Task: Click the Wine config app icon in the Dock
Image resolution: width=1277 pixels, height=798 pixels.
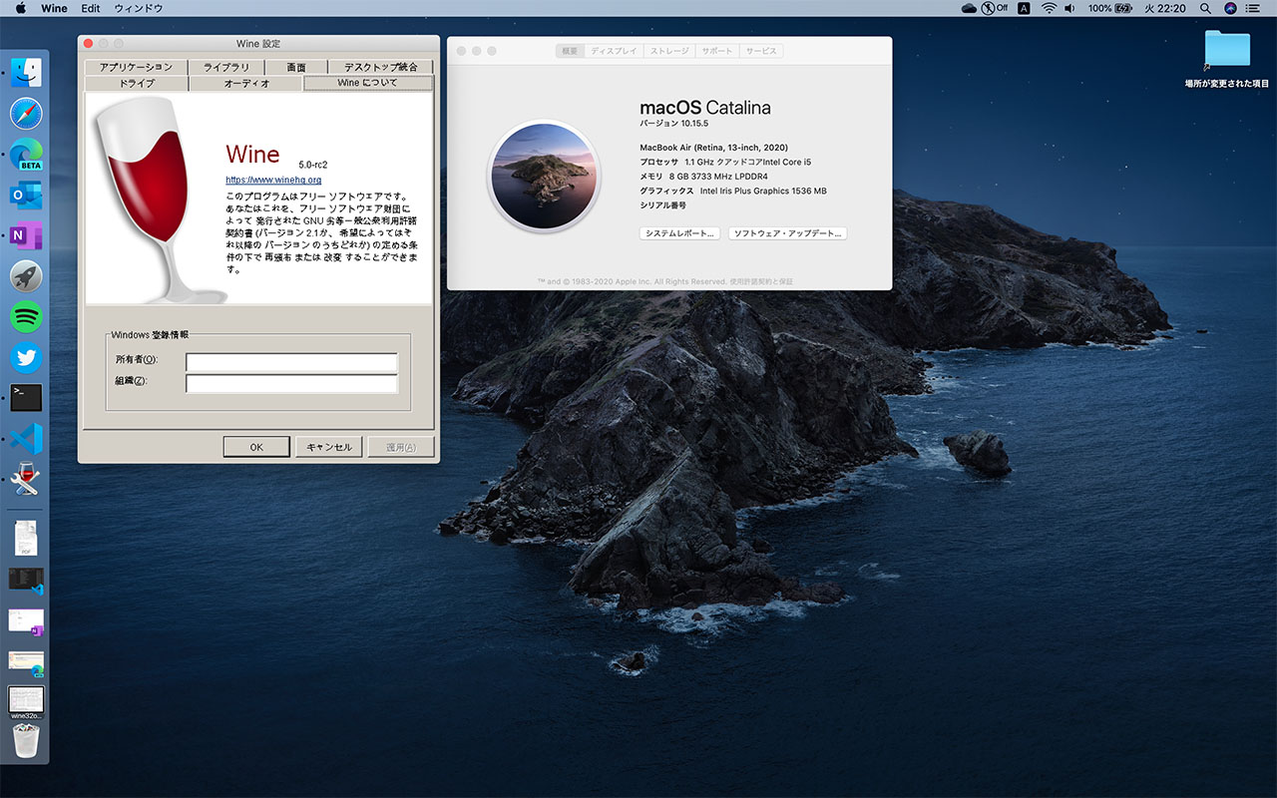Action: pos(26,479)
